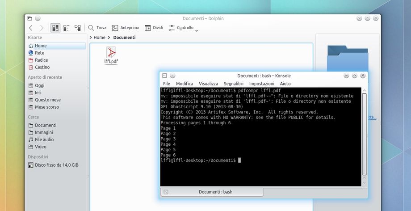This screenshot has width=411, height=211.
Task: Click the folder preview in information panel
Action: point(347,59)
